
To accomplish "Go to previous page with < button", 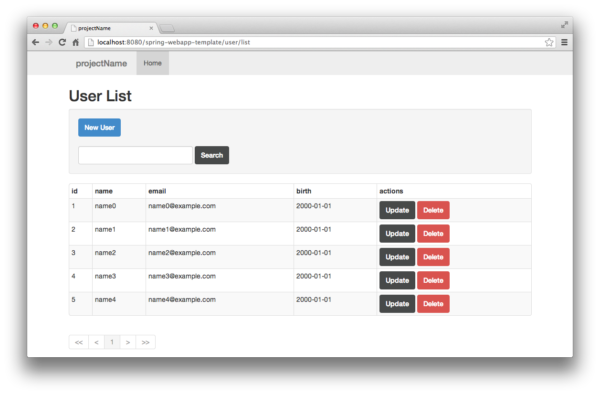I will point(96,342).
